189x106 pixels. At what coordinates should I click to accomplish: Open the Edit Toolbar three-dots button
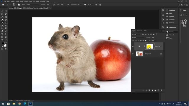pyautogui.click(x=6, y=40)
